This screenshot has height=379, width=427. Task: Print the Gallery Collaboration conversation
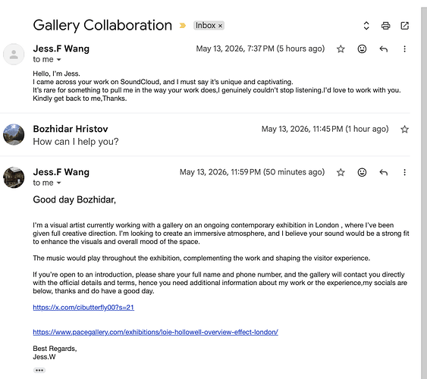(385, 26)
